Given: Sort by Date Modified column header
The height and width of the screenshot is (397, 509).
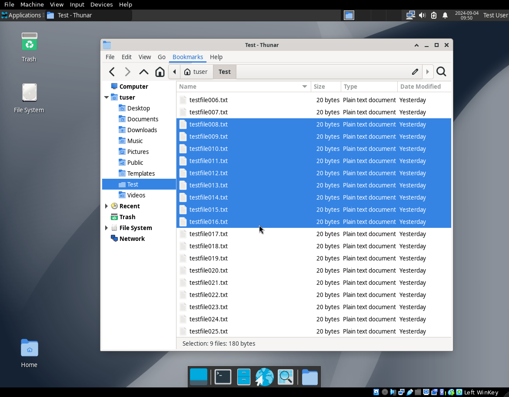Looking at the screenshot, I should click(x=424, y=87).
